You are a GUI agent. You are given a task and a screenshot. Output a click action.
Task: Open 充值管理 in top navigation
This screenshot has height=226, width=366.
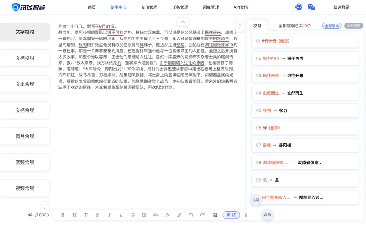pyautogui.click(x=149, y=7)
